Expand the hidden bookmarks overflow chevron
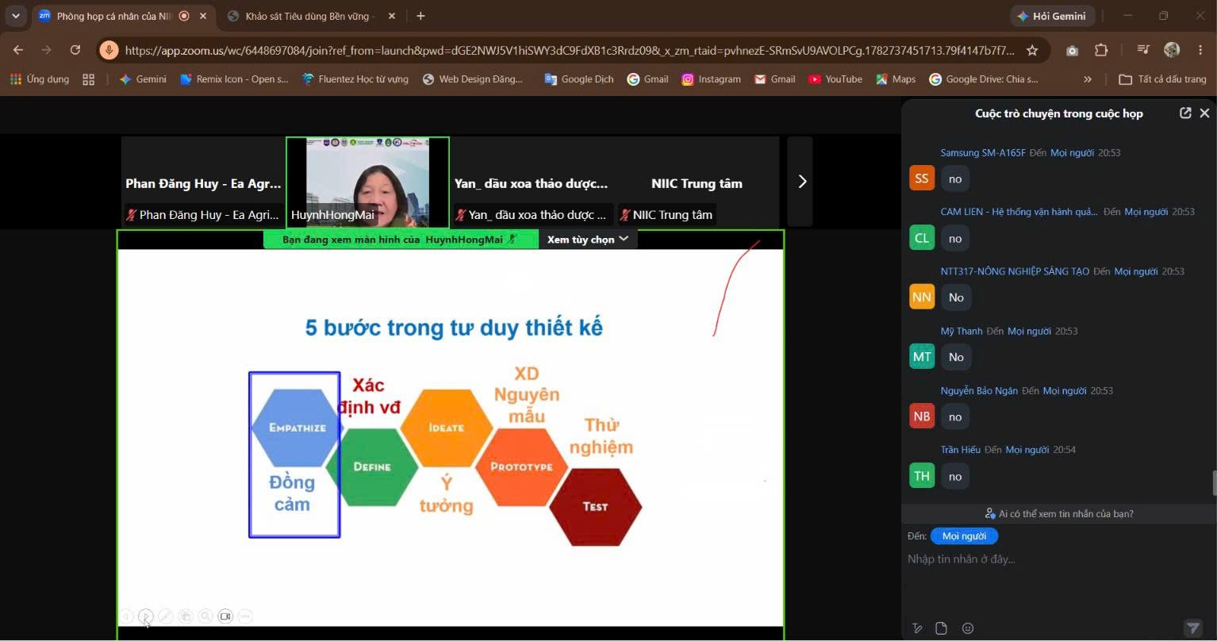The image size is (1217, 641). 1088,79
